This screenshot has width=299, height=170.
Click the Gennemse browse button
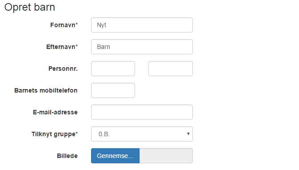(116, 156)
